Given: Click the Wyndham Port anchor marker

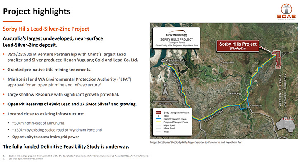Looking at the screenshot, I should tap(163, 61).
